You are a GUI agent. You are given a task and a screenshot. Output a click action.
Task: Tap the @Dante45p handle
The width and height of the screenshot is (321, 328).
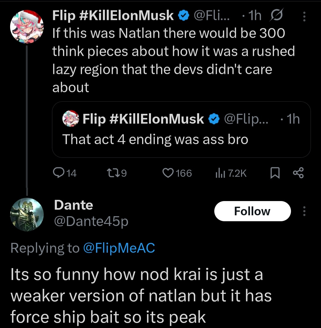click(91, 221)
